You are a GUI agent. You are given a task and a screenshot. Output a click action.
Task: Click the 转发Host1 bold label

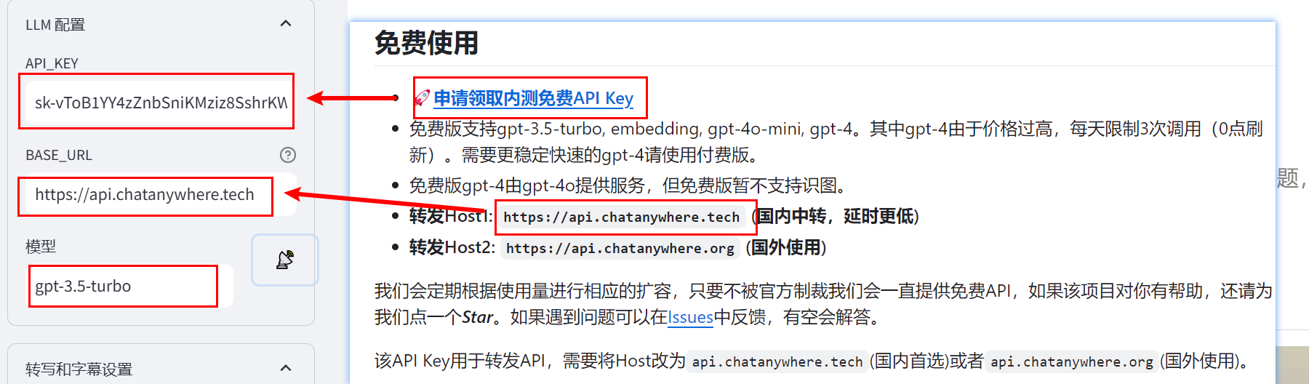pyautogui.click(x=450, y=216)
